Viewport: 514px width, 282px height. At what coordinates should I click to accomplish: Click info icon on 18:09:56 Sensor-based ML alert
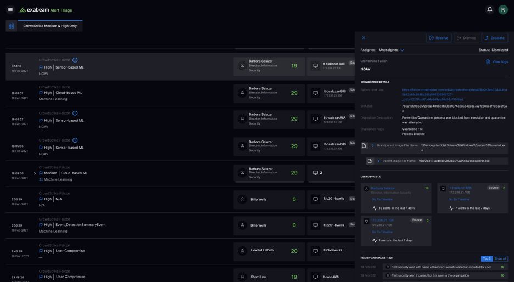pos(75,140)
